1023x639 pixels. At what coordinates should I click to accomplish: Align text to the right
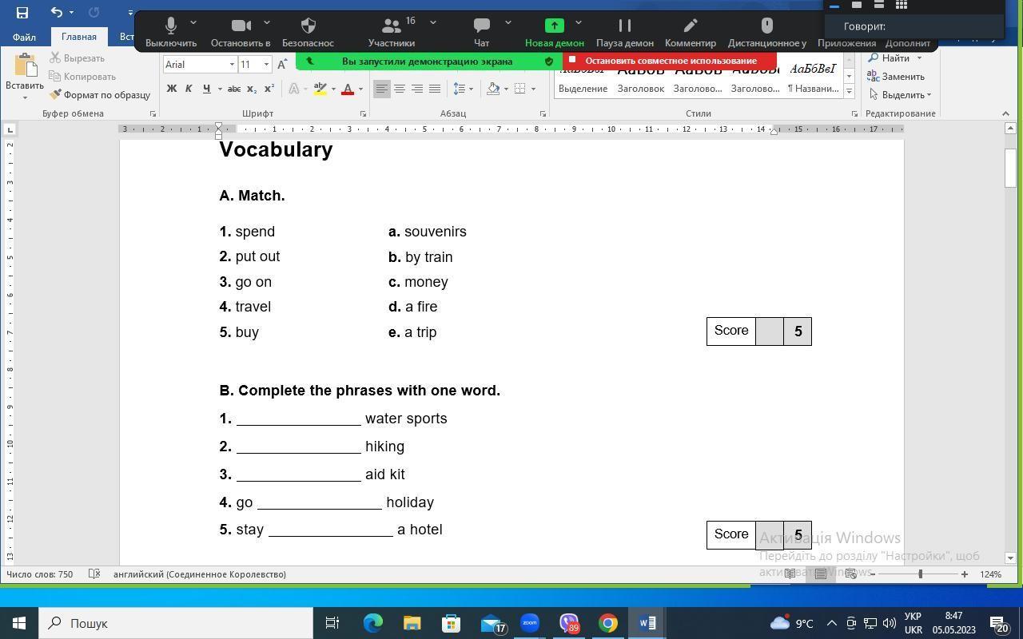click(417, 89)
